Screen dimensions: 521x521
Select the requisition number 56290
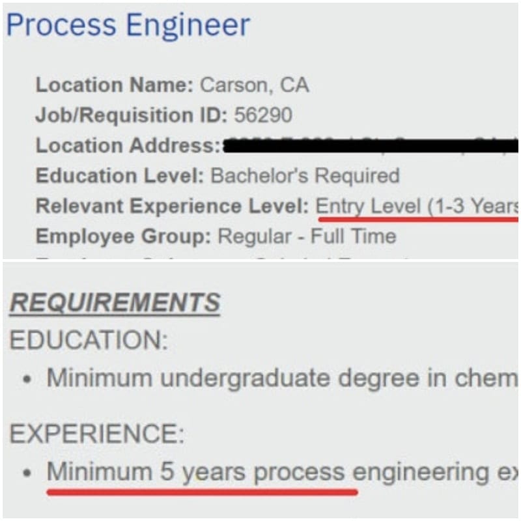263,115
